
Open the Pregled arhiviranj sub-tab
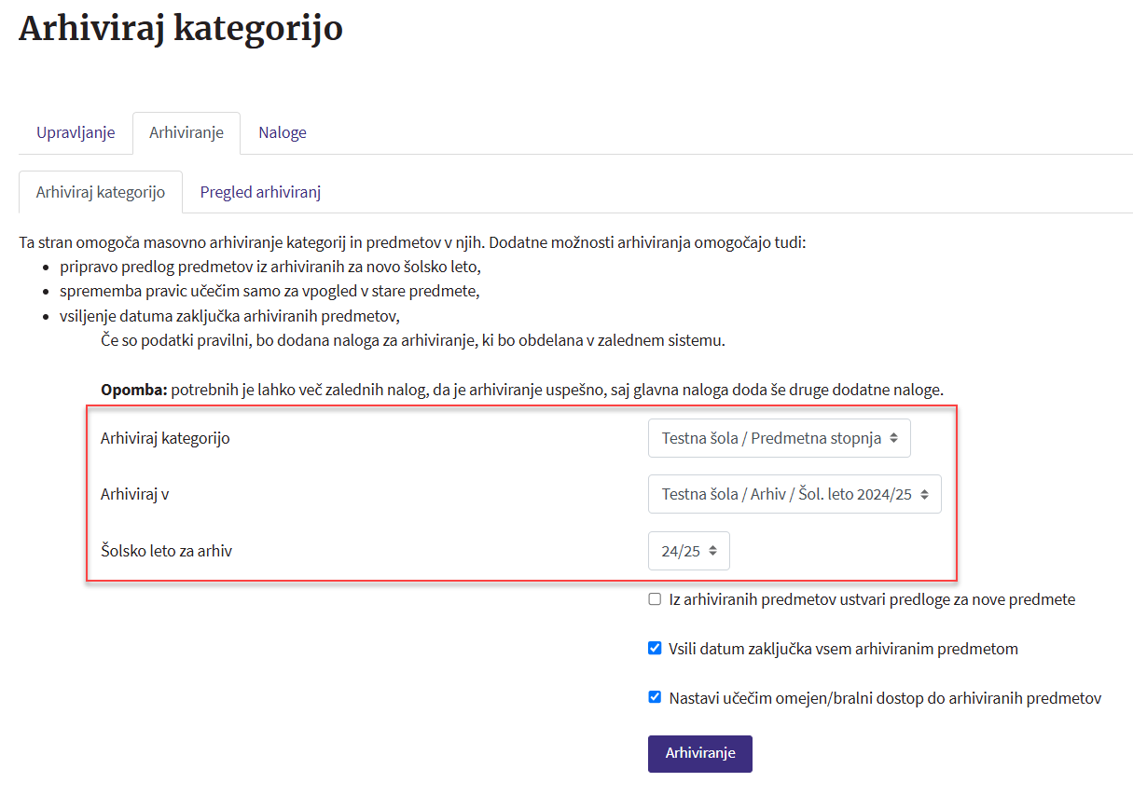pos(260,192)
